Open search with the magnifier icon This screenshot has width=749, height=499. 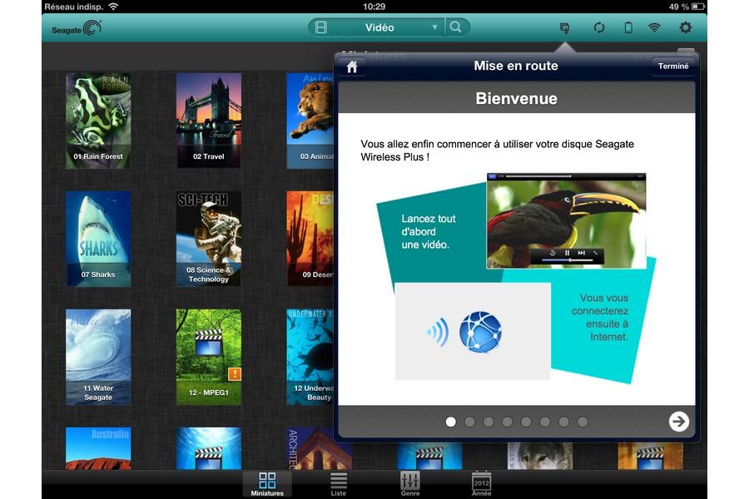coord(456,27)
